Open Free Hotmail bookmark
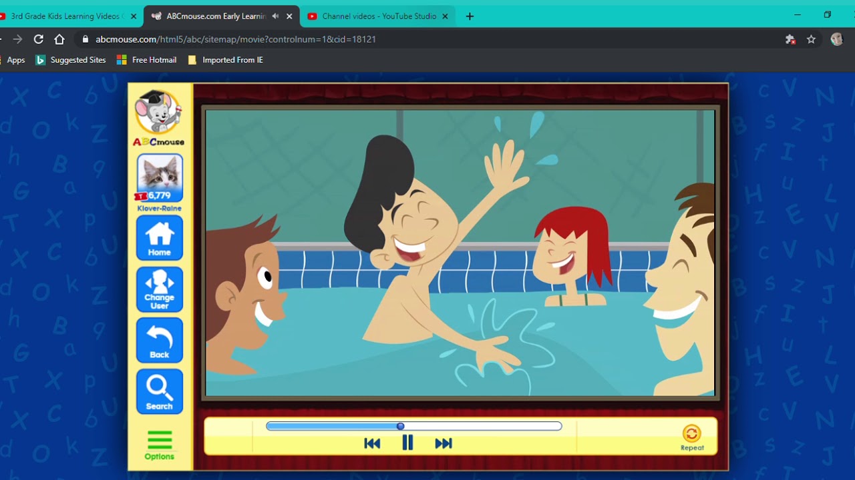The width and height of the screenshot is (855, 480). (x=146, y=60)
